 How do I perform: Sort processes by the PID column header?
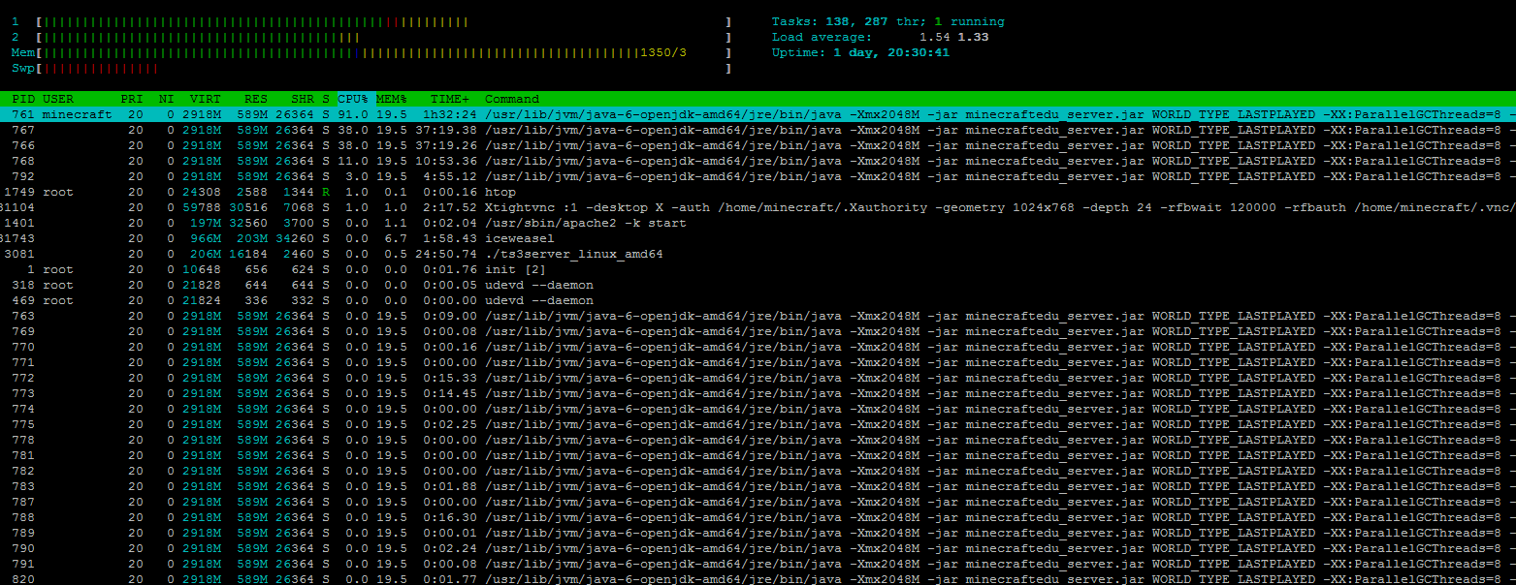23,99
